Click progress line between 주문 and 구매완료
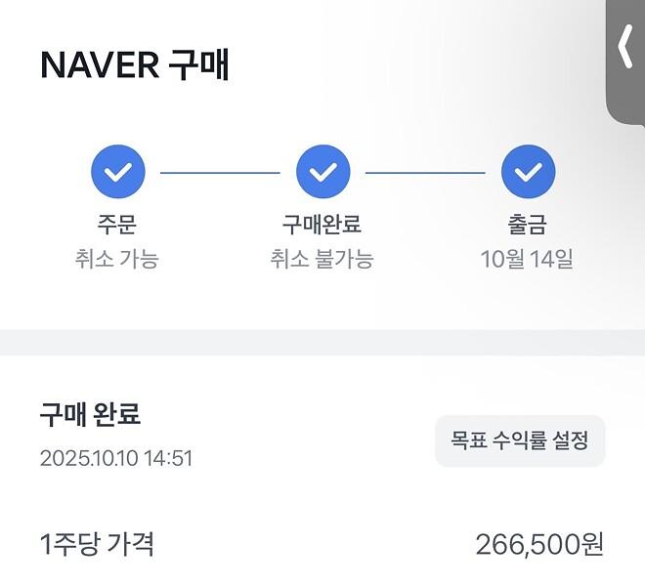The image size is (645, 586). pyautogui.click(x=220, y=173)
